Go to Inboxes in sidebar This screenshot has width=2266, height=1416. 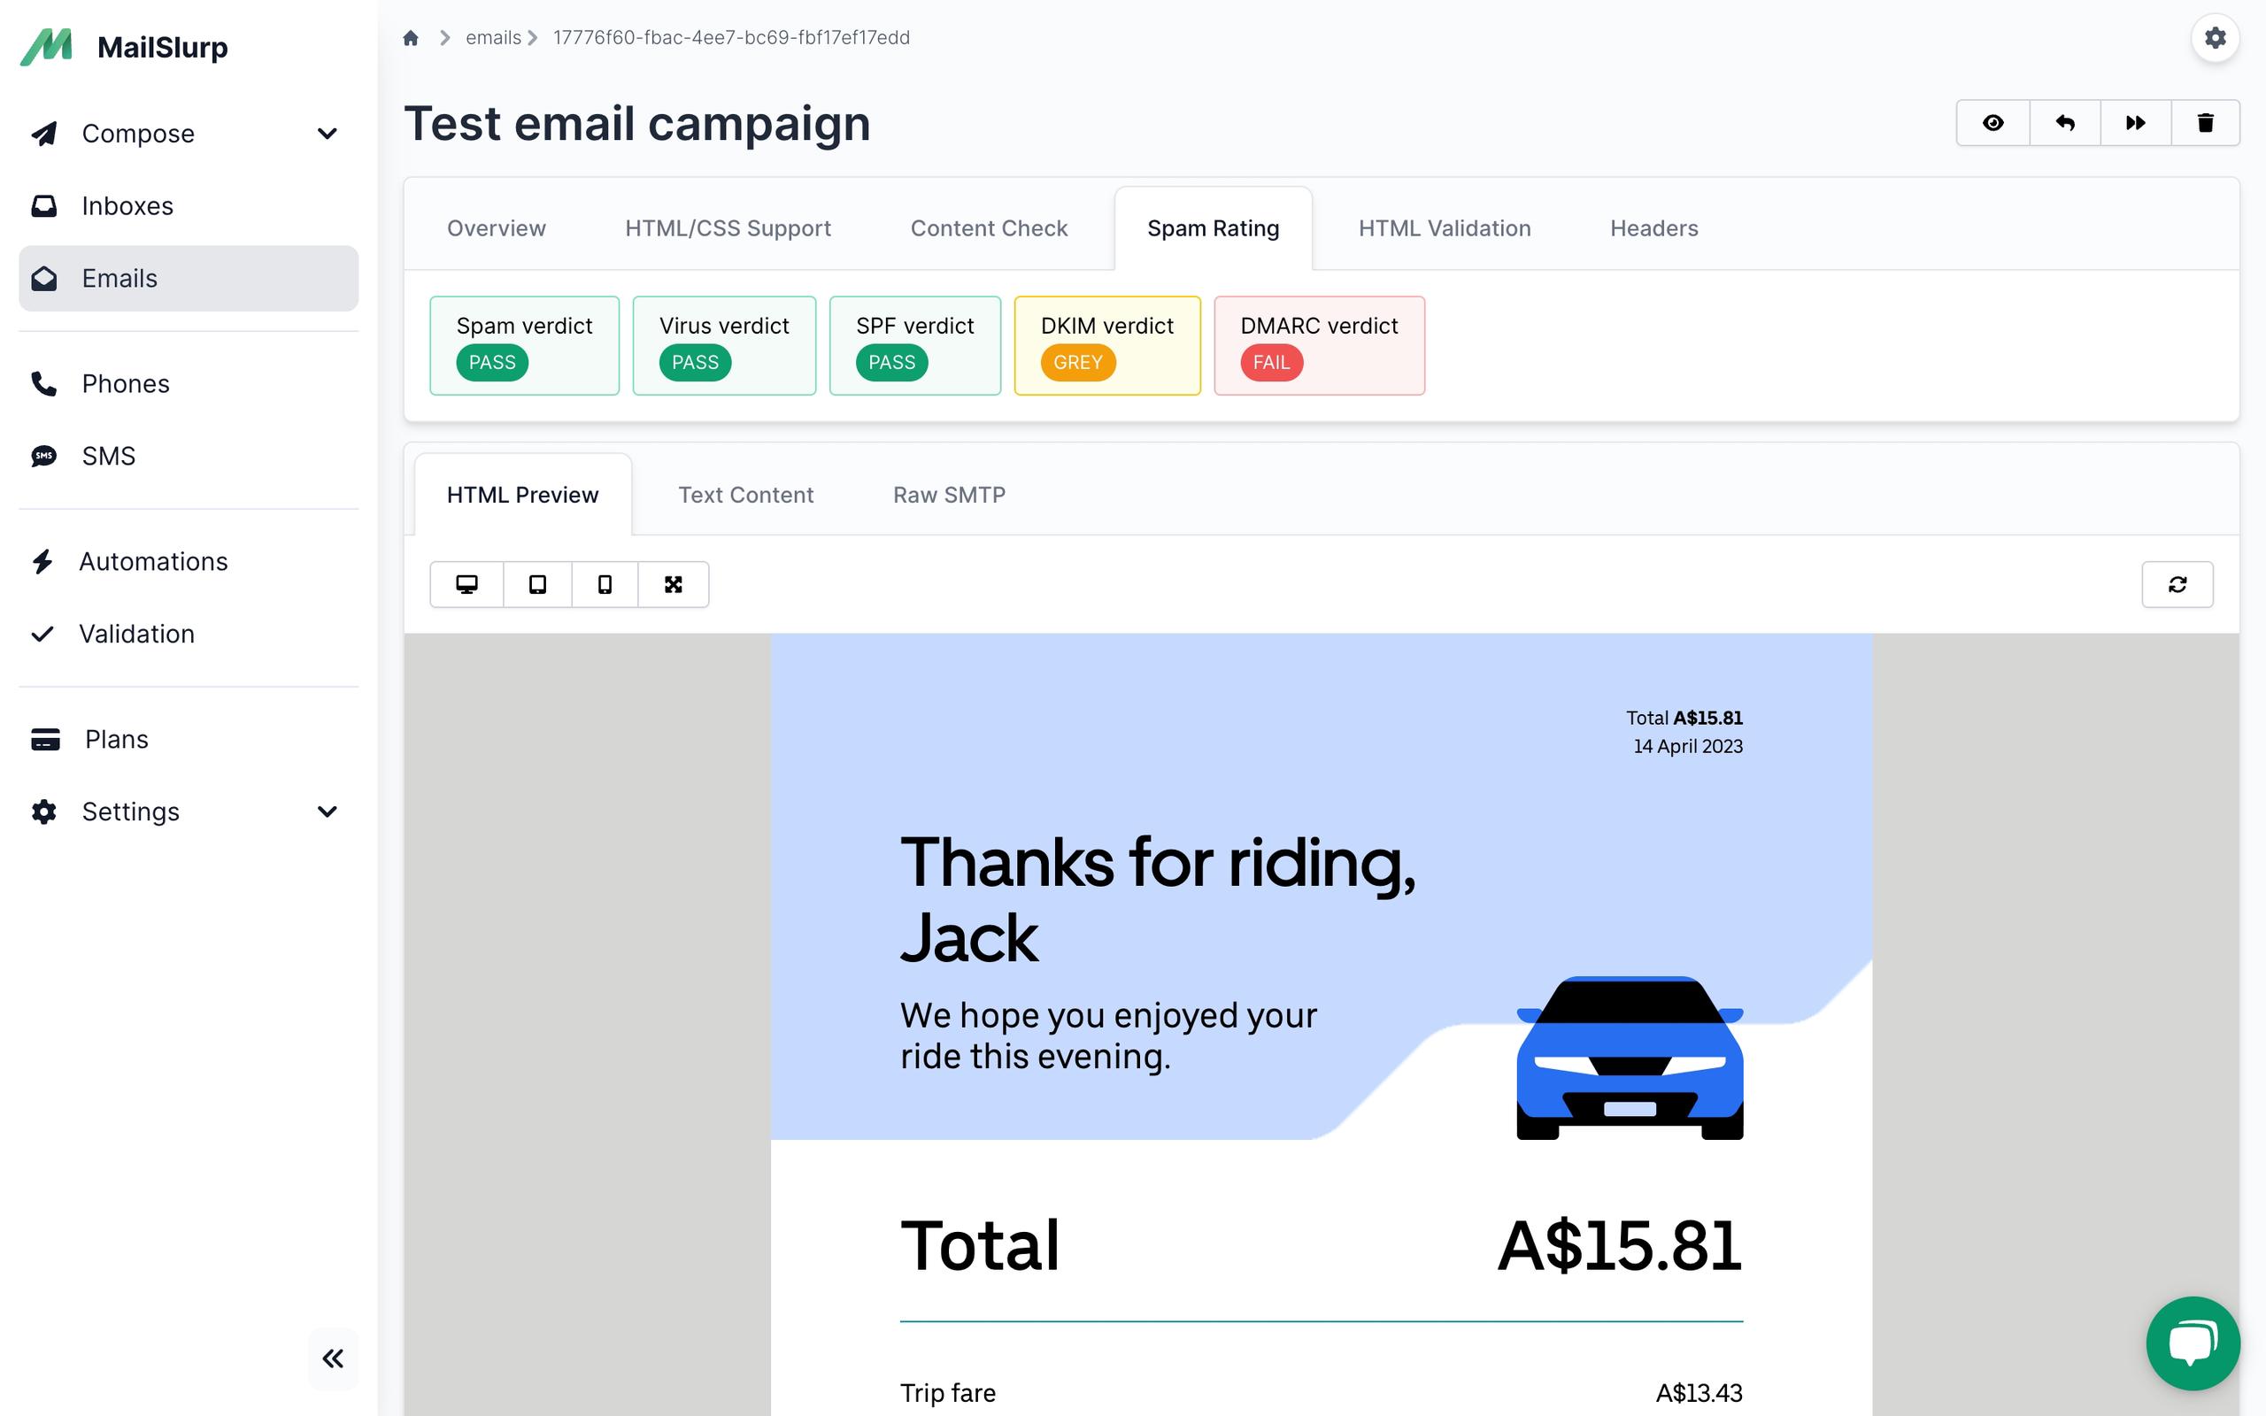pos(127,206)
